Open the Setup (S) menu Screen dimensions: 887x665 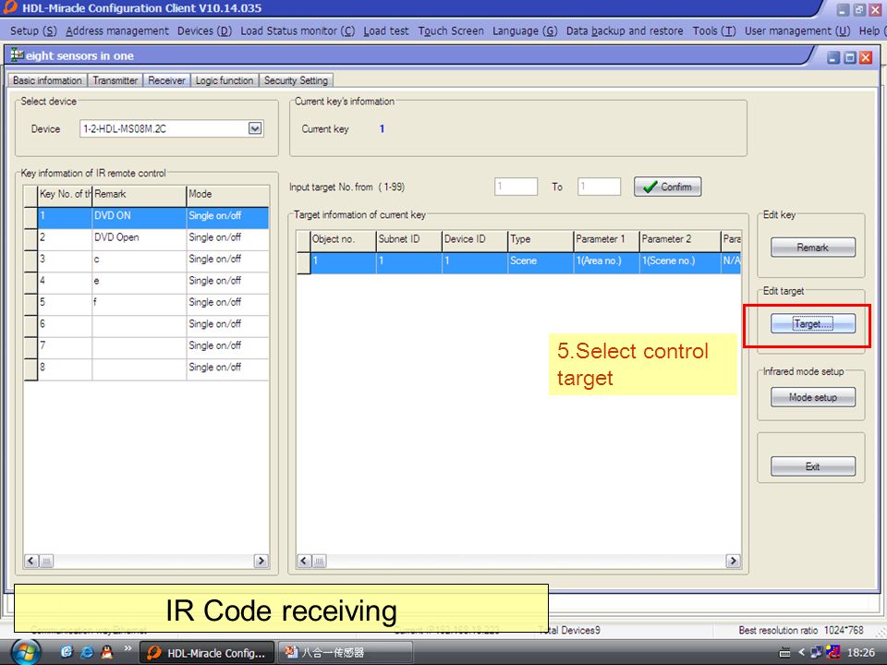[33, 30]
